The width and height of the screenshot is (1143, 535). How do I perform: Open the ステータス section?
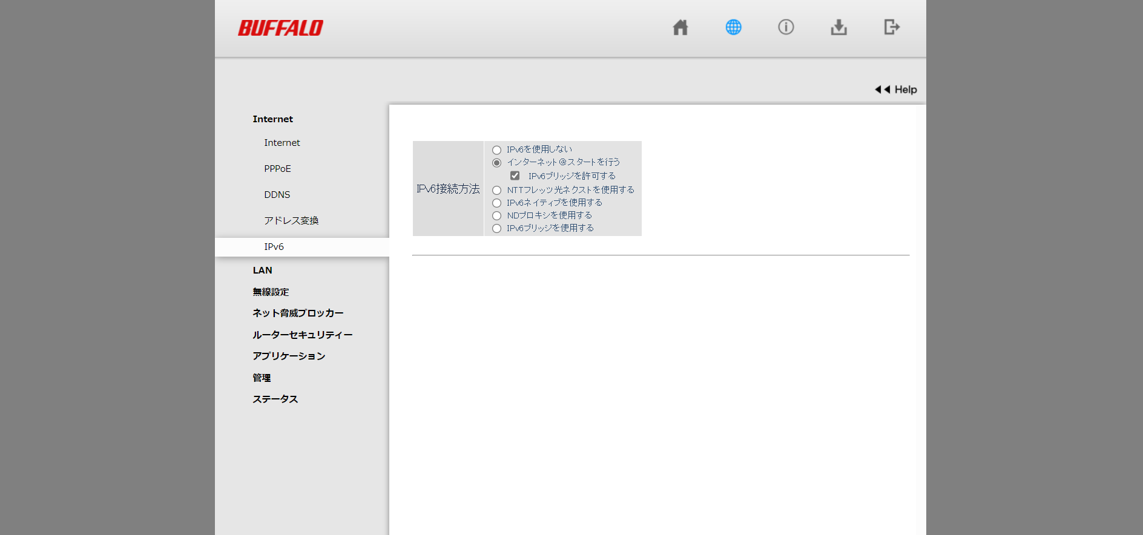click(275, 399)
